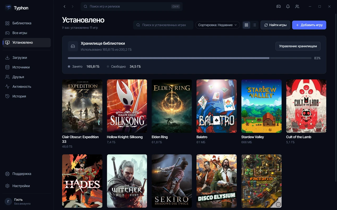Select «Установлено» in the sidebar
This screenshot has width=337, height=210.
pos(27,43)
